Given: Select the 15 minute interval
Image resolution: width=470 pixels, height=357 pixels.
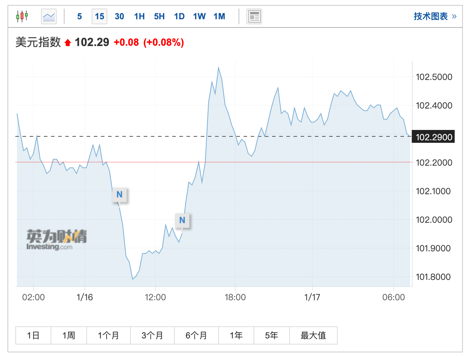Looking at the screenshot, I should 99,16.
